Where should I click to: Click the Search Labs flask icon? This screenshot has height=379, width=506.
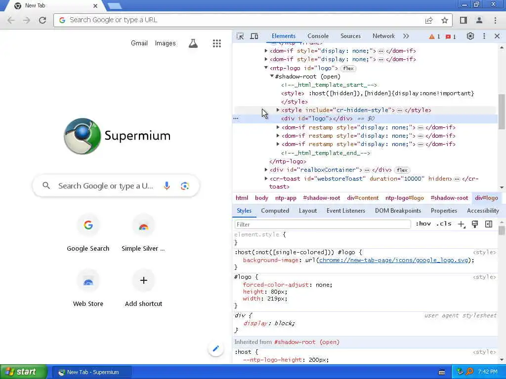click(x=193, y=43)
